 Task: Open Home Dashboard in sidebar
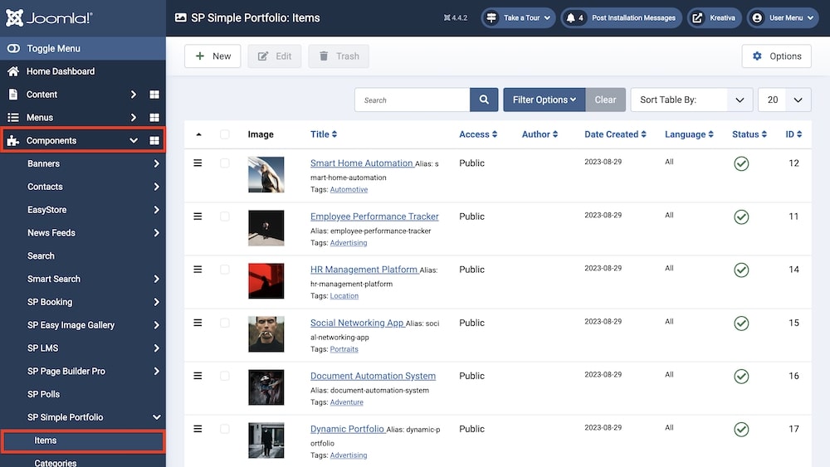click(60, 71)
